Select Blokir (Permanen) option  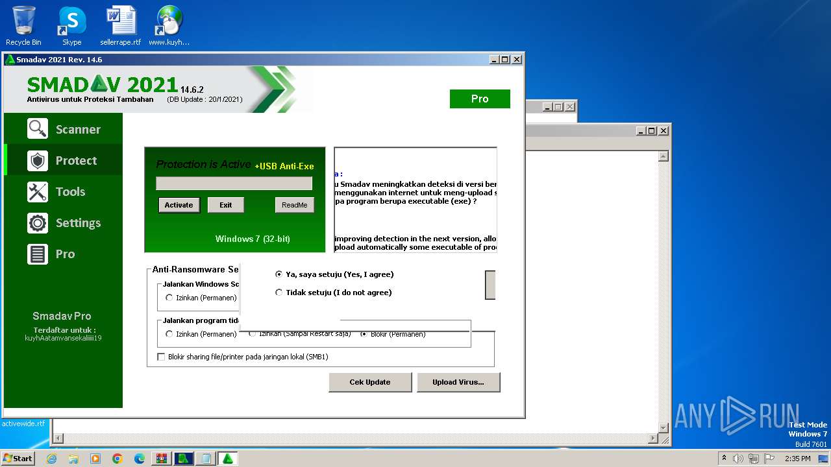pyautogui.click(x=393, y=334)
